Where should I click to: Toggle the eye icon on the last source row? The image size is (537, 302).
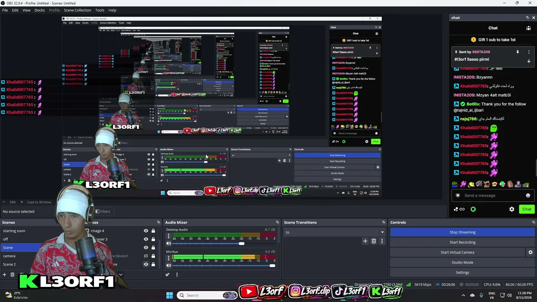coord(146,264)
